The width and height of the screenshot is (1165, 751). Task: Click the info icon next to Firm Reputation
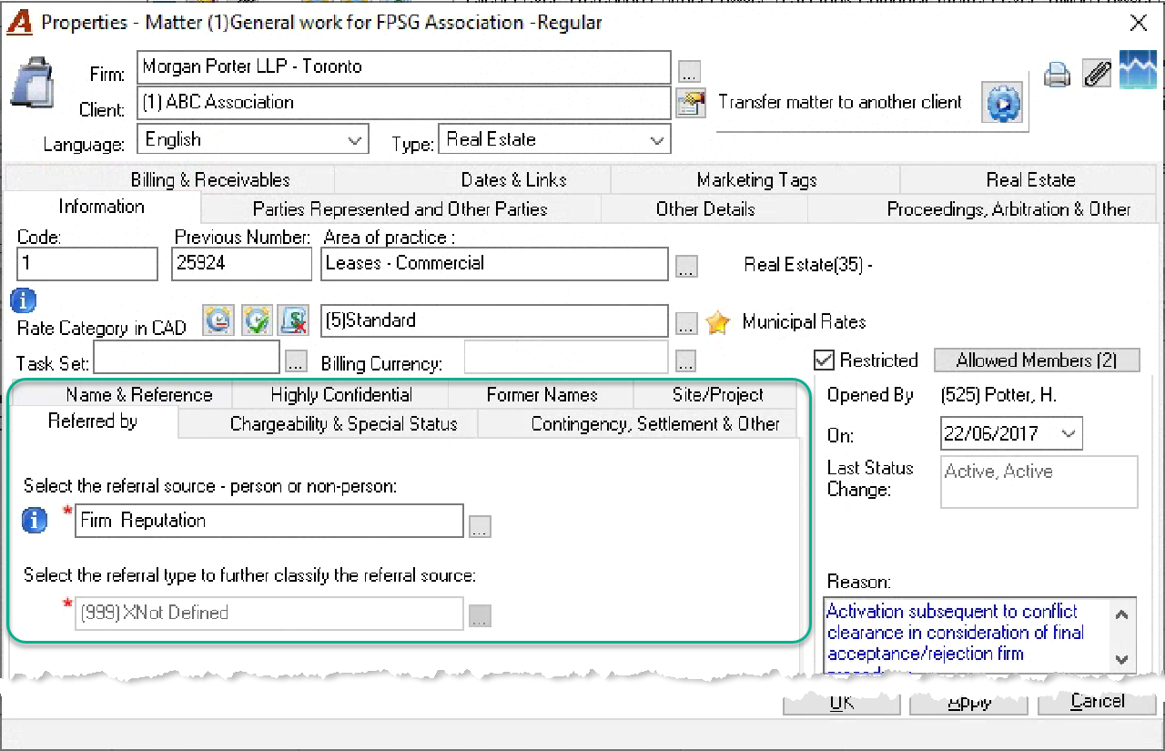pyautogui.click(x=35, y=521)
